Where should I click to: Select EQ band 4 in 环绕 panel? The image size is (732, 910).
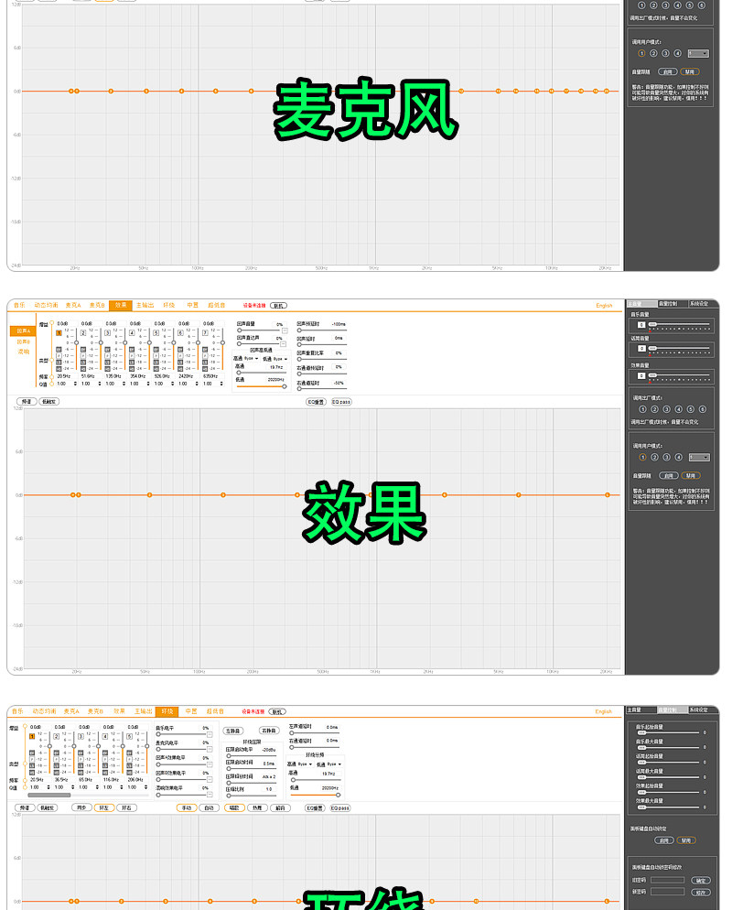point(105,736)
